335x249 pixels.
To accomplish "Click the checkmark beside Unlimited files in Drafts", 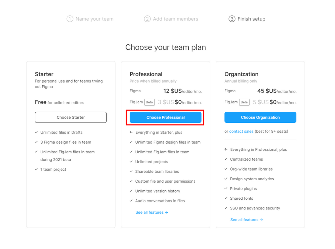I will pyautogui.click(x=37, y=132).
